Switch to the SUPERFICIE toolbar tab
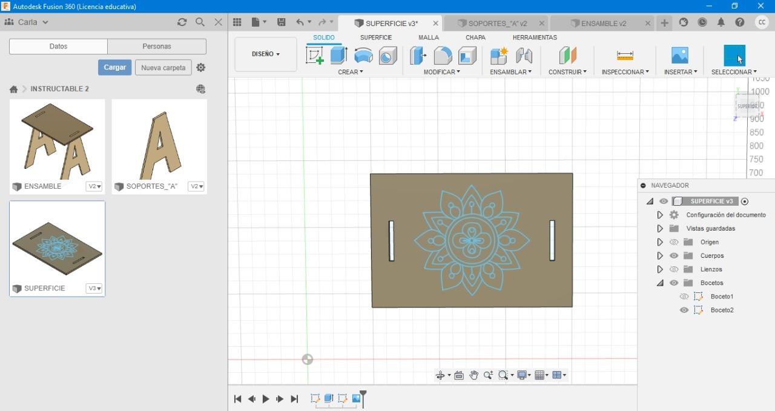Image resolution: width=775 pixels, height=411 pixels. (x=376, y=38)
